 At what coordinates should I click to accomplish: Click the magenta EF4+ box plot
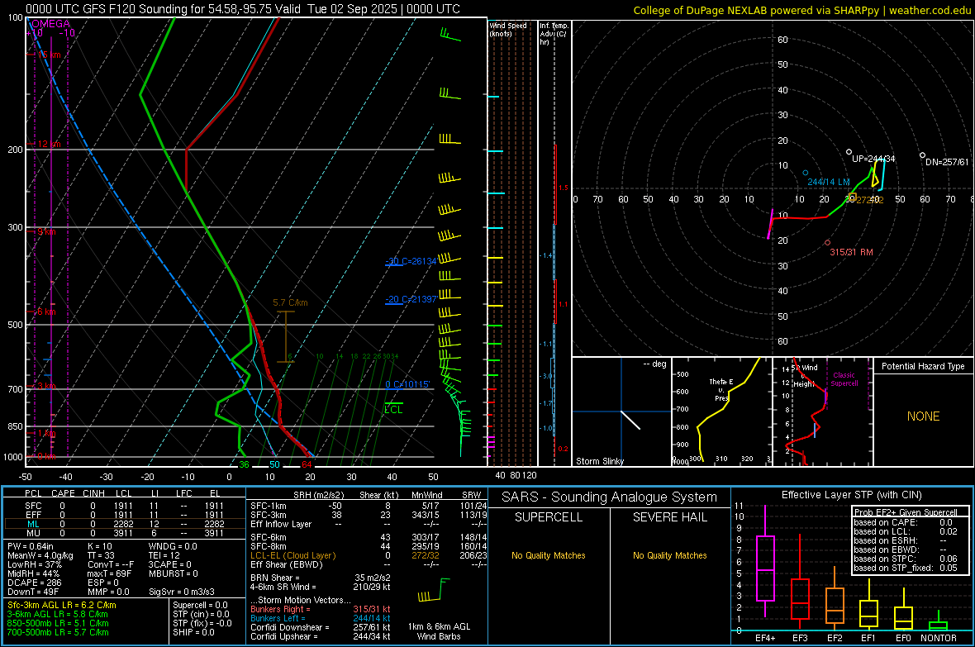point(765,561)
